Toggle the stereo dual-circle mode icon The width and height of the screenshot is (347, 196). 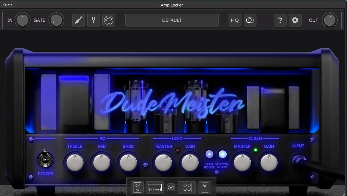pos(250,20)
